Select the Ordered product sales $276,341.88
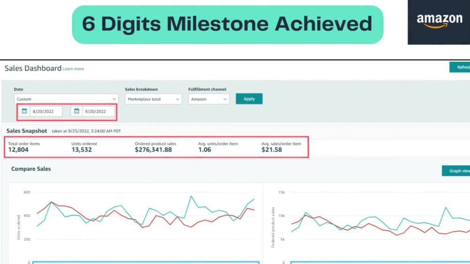 (153, 150)
